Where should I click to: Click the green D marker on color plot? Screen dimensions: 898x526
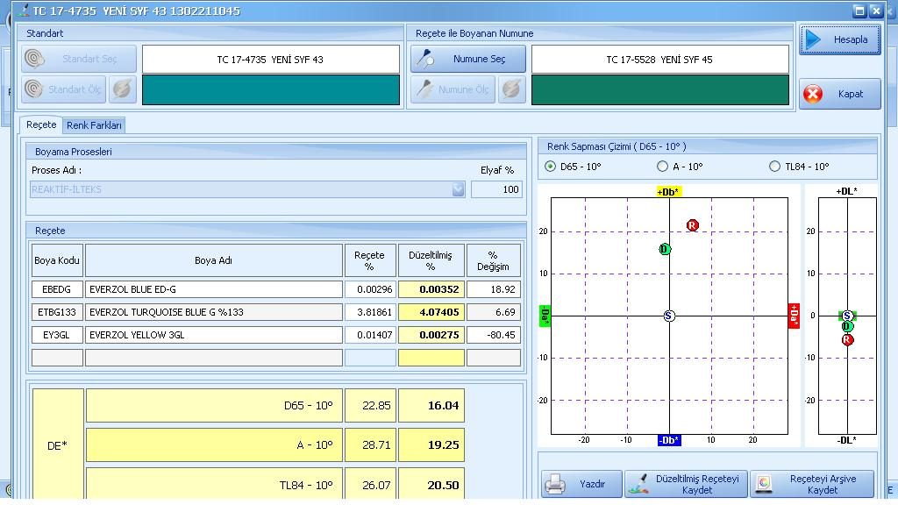665,249
